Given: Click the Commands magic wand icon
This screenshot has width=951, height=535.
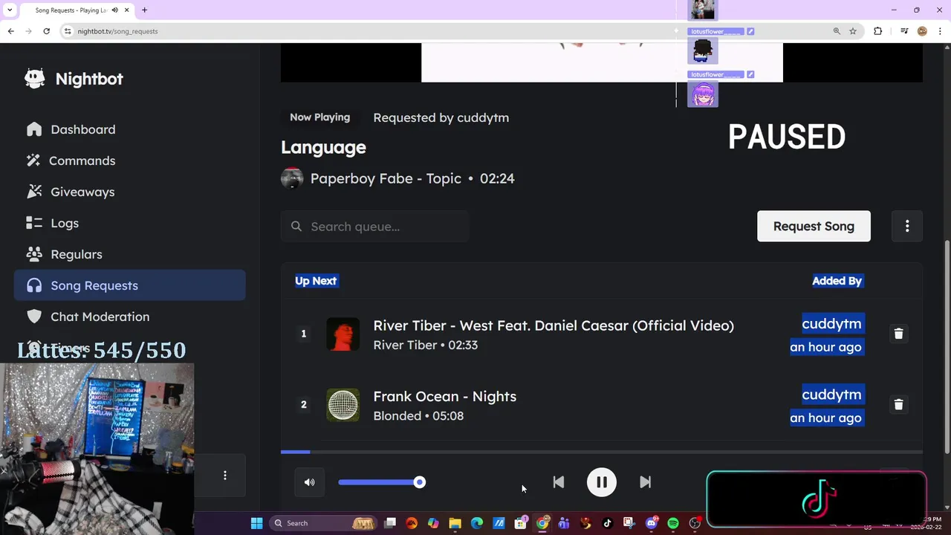Looking at the screenshot, I should 33,160.
